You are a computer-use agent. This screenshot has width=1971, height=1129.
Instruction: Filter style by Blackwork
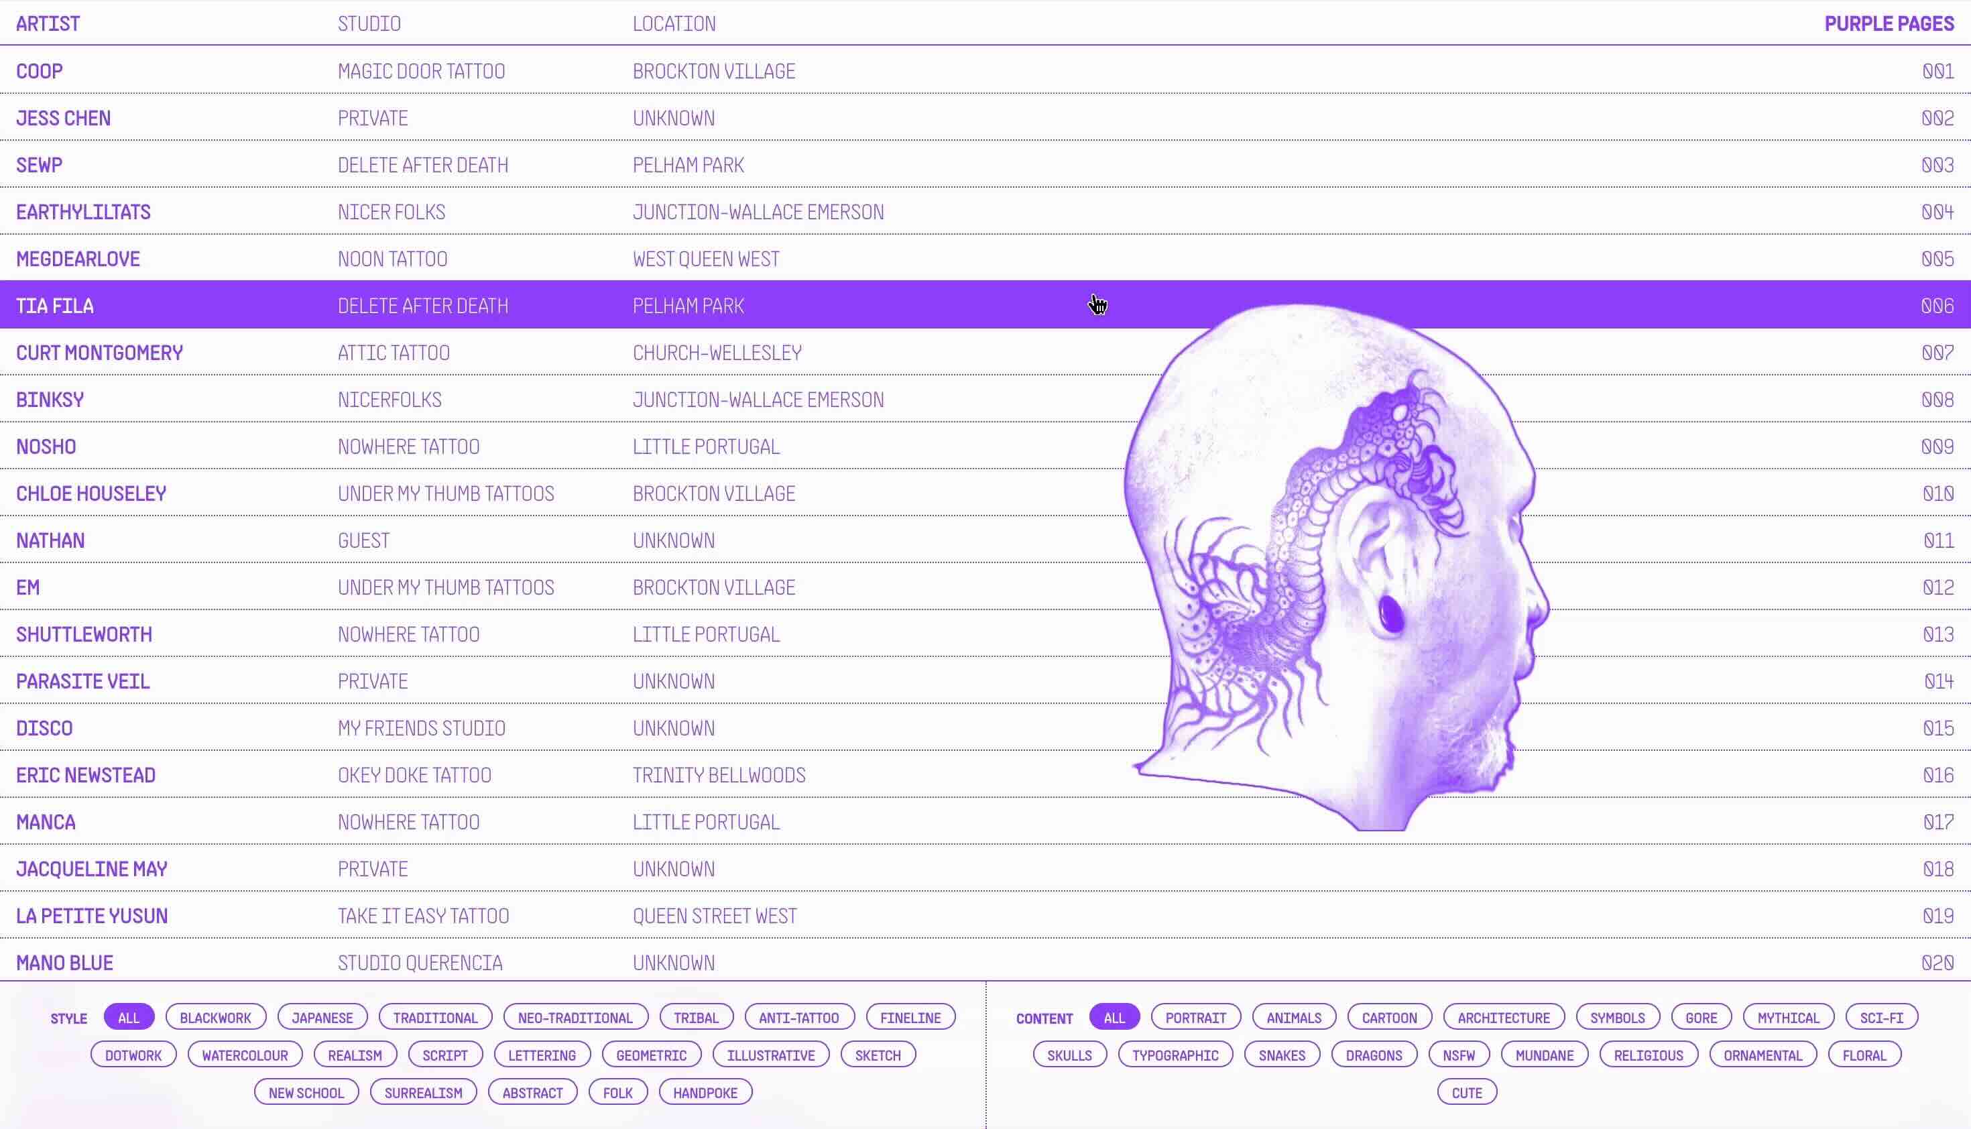coord(216,1017)
